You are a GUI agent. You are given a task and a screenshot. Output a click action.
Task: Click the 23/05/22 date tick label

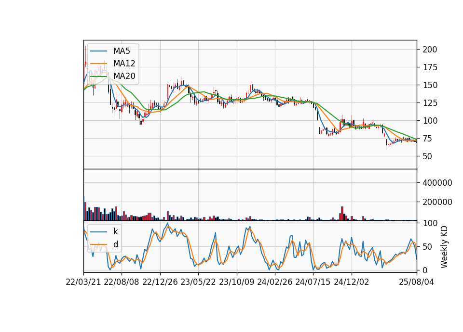point(198,282)
